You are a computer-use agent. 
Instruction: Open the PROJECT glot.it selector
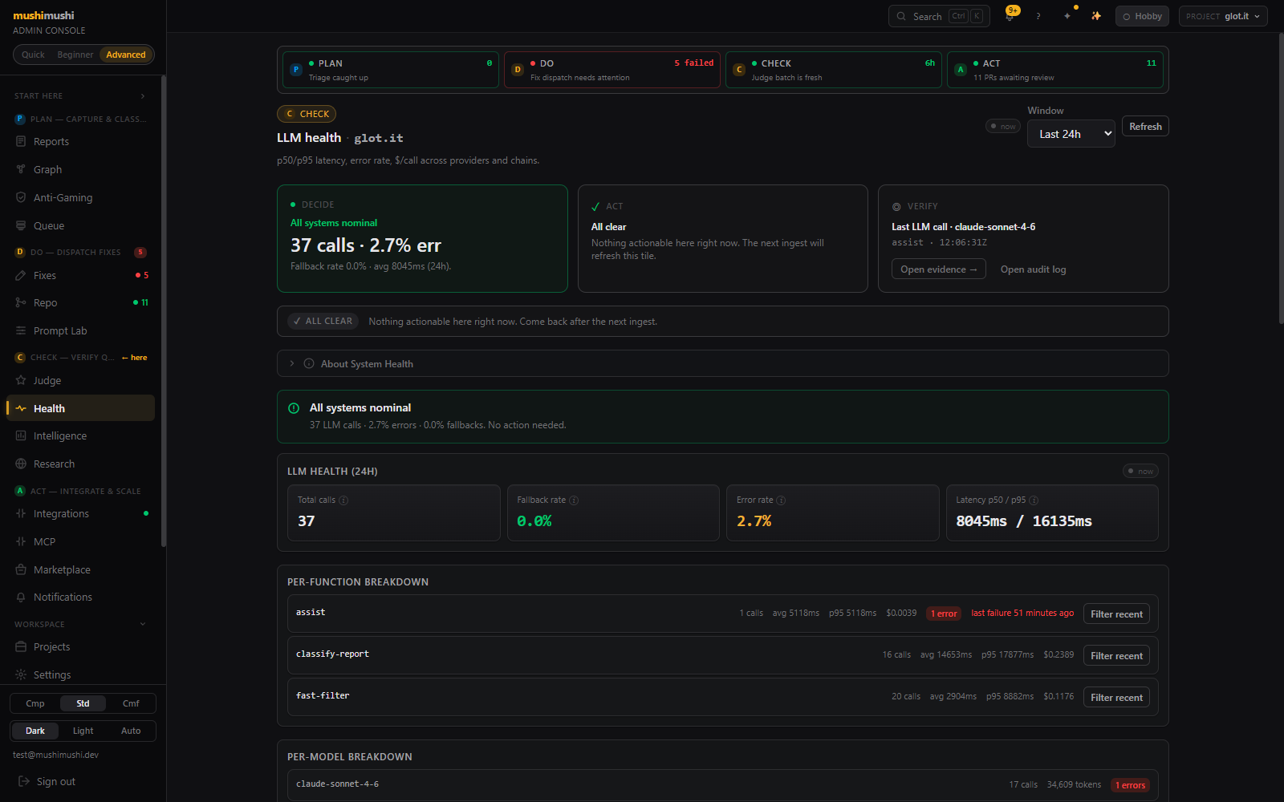pyautogui.click(x=1223, y=16)
